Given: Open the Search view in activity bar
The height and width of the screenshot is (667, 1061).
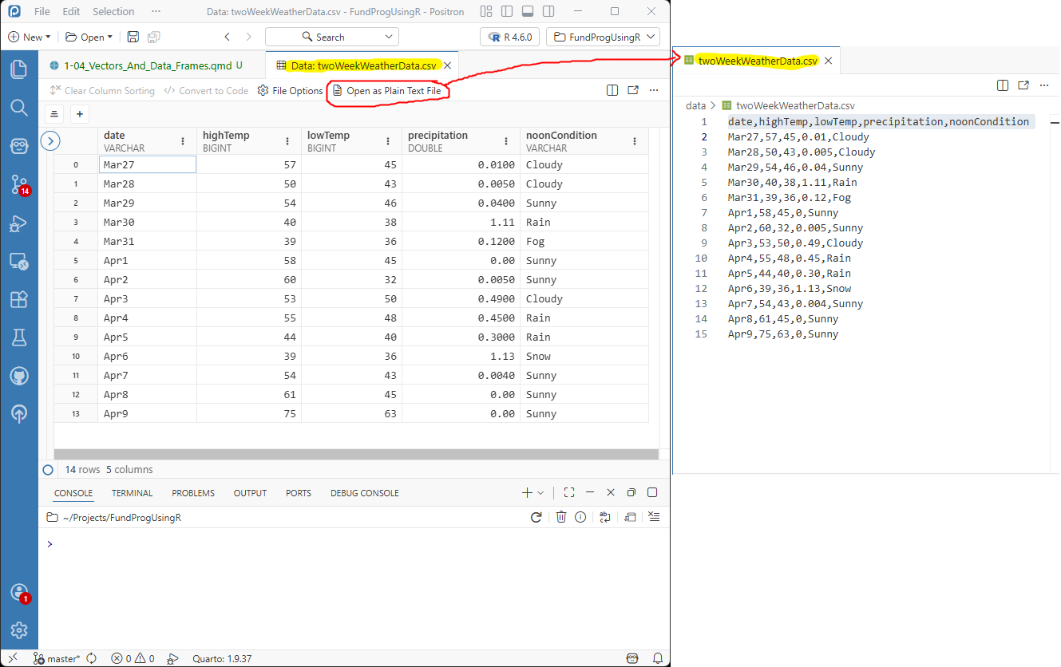Looking at the screenshot, I should click(19, 107).
